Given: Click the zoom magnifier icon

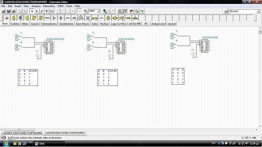Looking at the screenshot, I should pyautogui.click(x=85, y=11).
